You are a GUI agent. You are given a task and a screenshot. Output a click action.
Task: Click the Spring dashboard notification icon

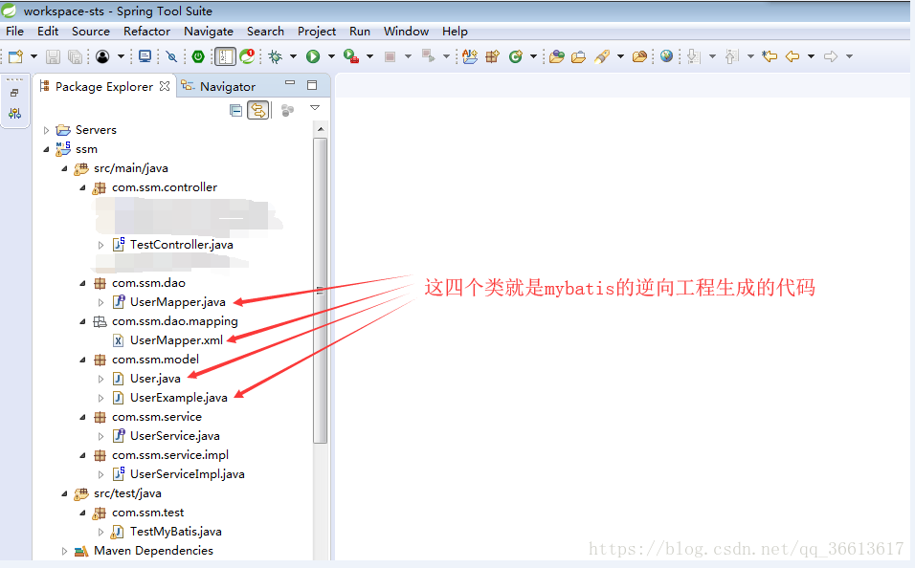(x=248, y=56)
